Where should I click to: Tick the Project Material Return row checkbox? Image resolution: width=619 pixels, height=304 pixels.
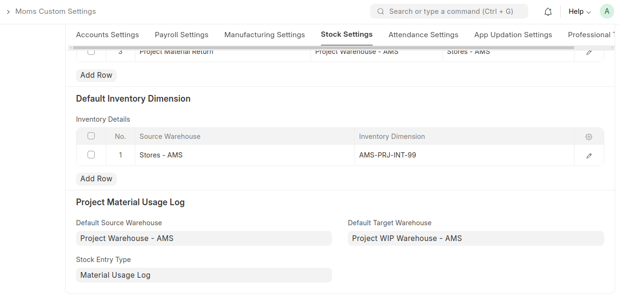pyautogui.click(x=91, y=52)
